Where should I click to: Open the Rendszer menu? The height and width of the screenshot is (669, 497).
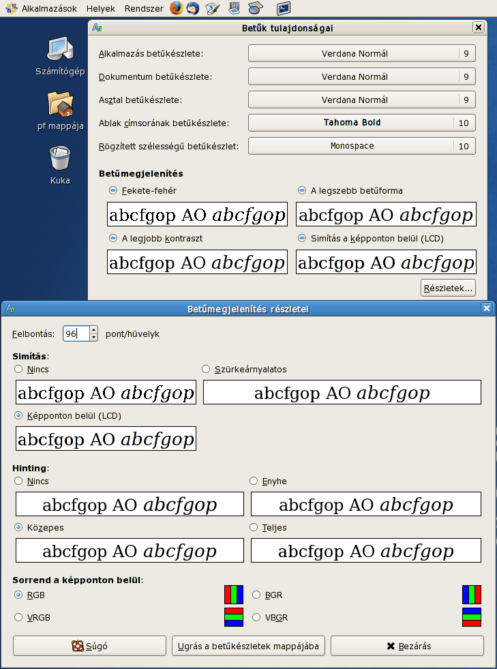click(145, 9)
